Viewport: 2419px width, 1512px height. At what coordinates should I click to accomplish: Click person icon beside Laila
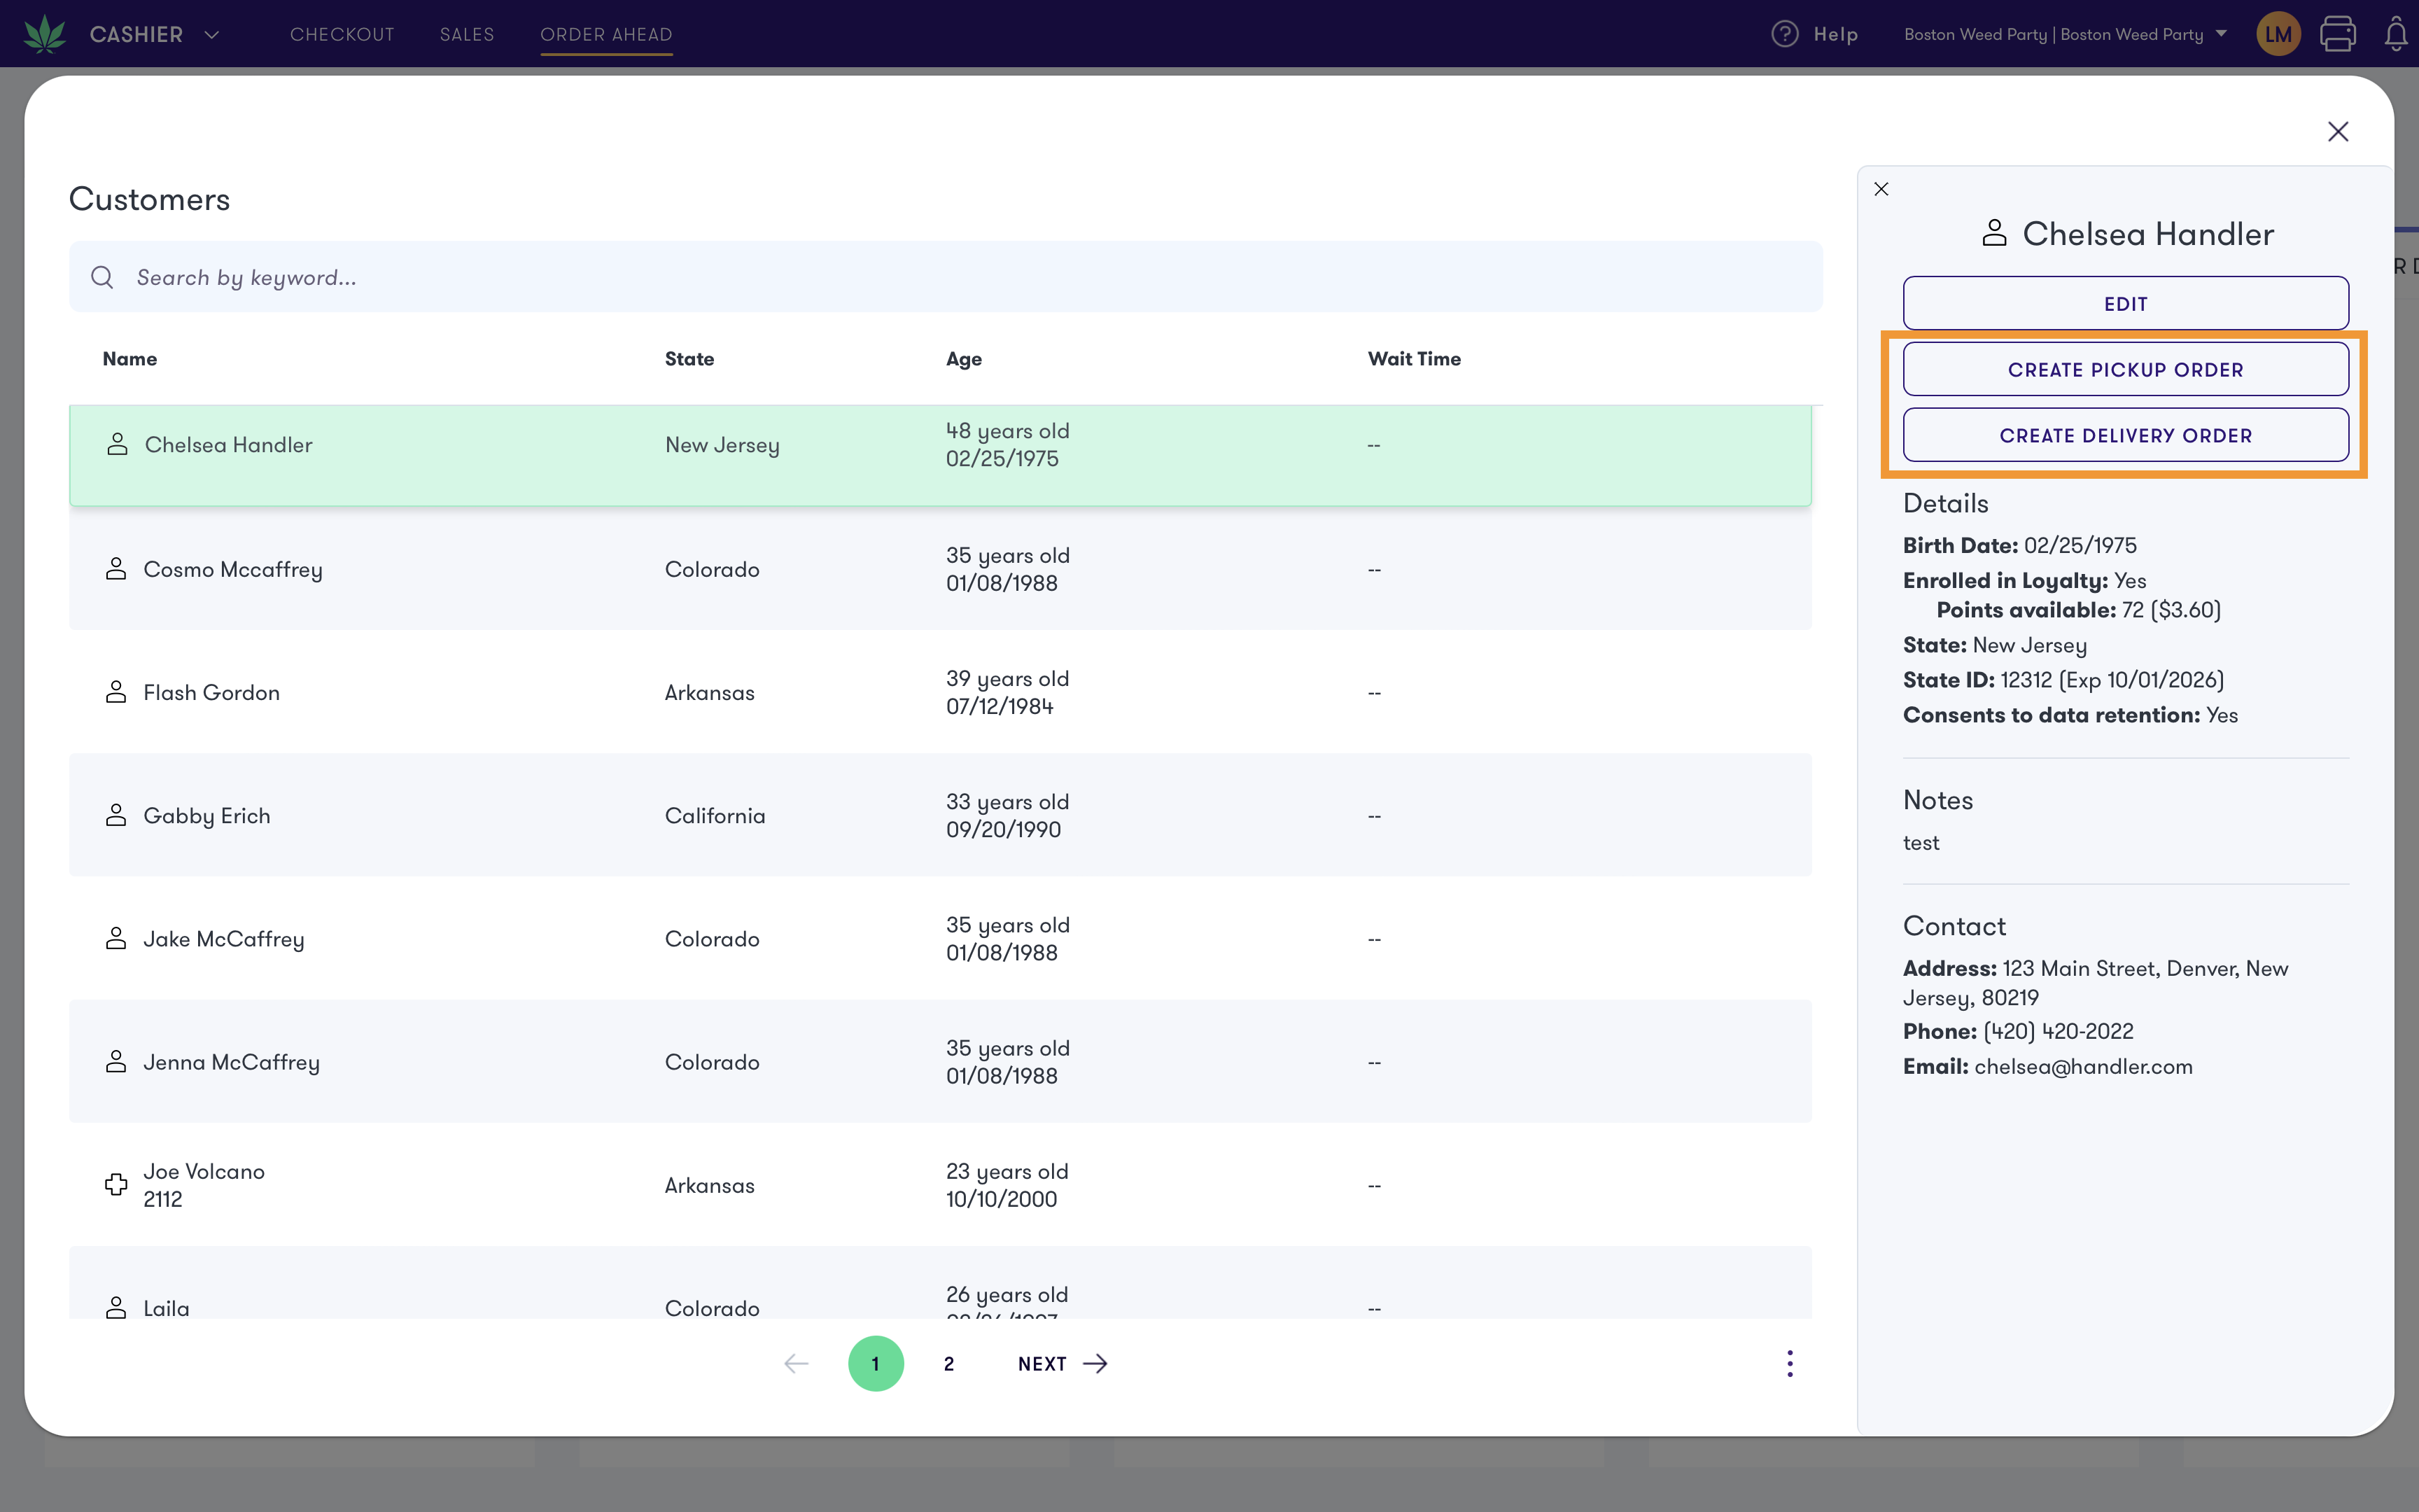116,1307
